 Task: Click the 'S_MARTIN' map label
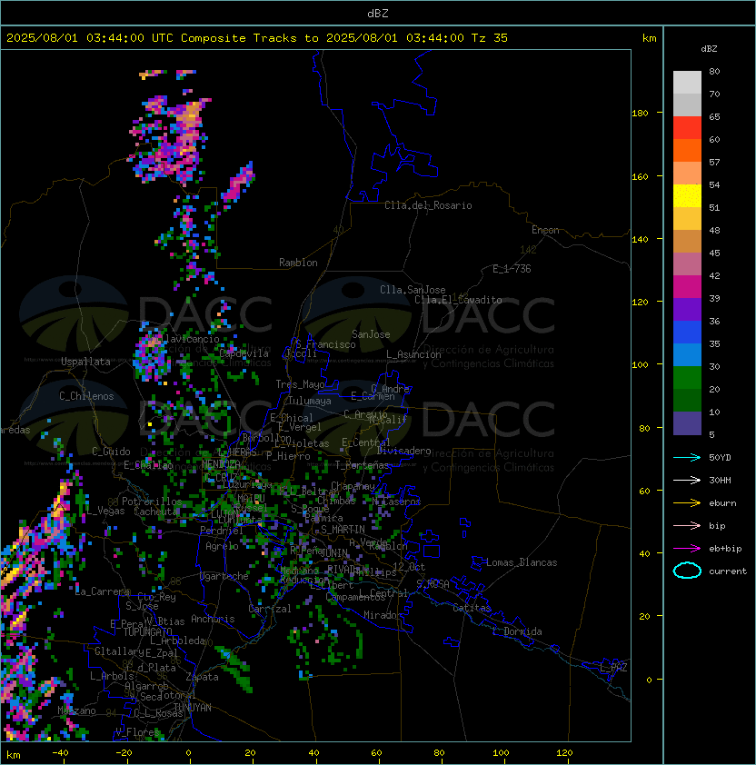click(x=343, y=530)
